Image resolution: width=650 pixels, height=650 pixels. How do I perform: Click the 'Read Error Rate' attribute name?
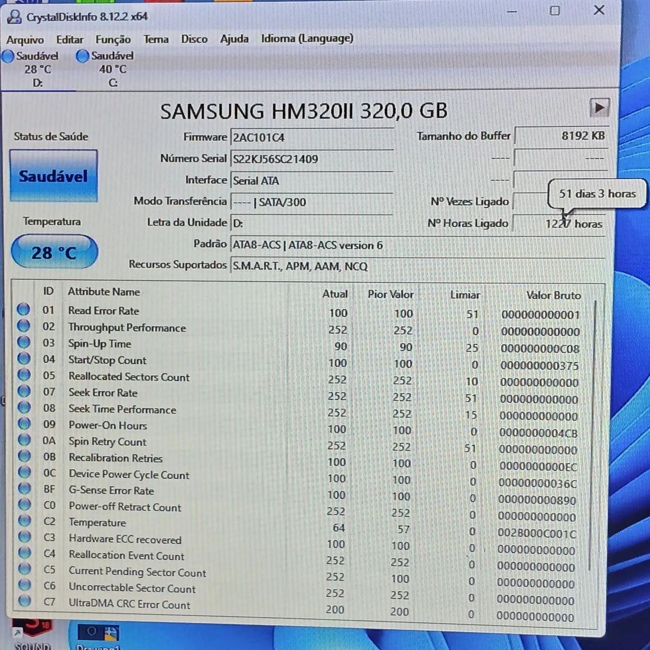point(104,310)
